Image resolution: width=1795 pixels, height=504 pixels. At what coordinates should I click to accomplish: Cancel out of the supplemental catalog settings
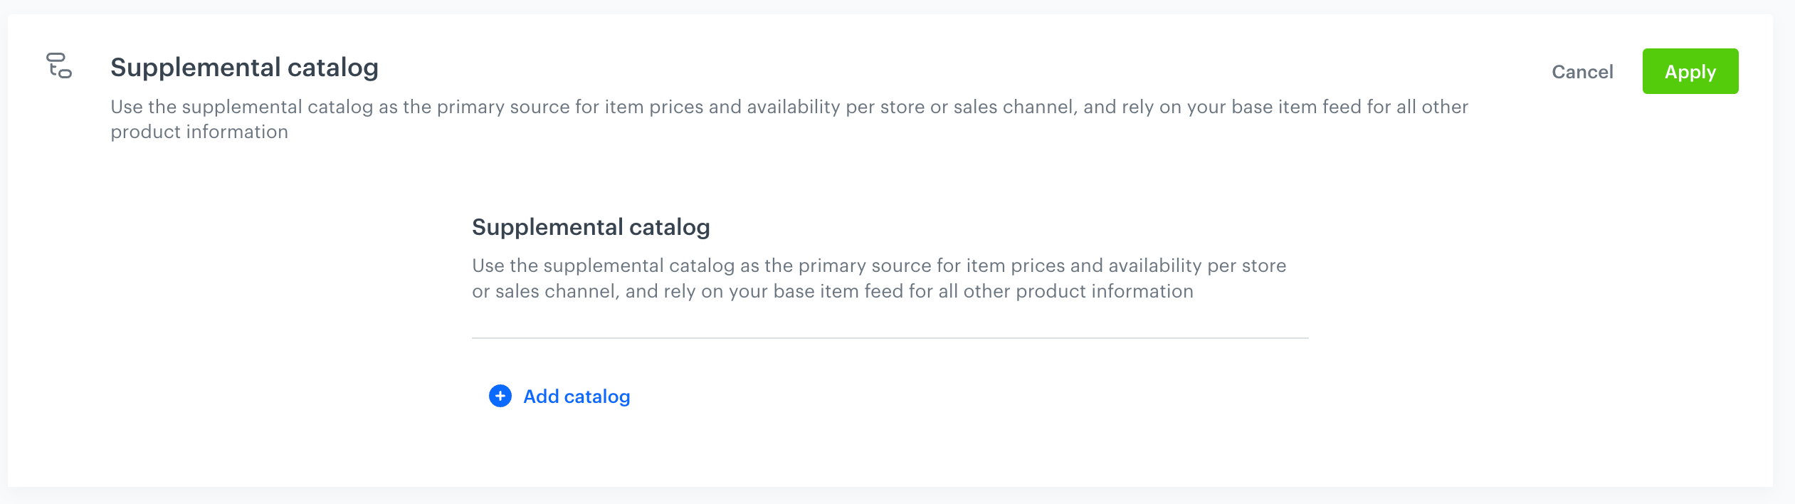pos(1581,71)
